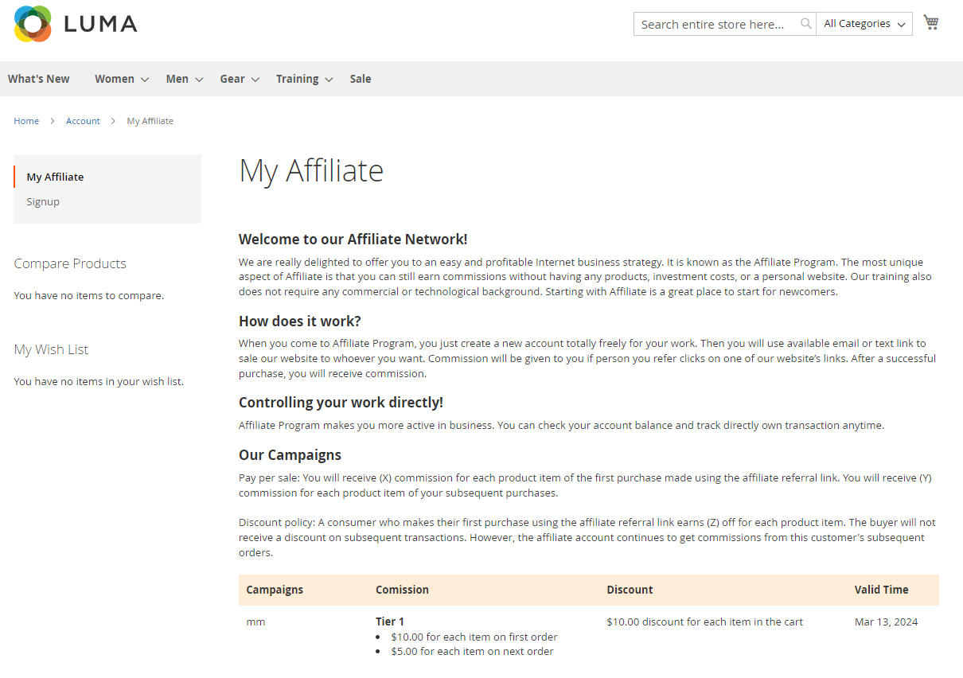This screenshot has height=678, width=963.
Task: Go to the Sale menu item
Action: pyautogui.click(x=361, y=79)
